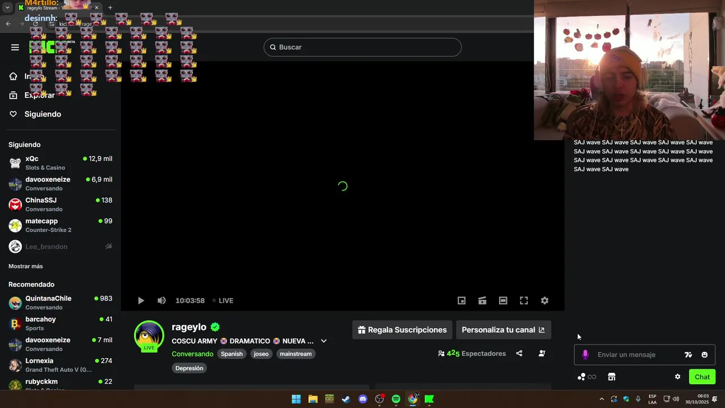This screenshot has width=725, height=408.
Task: Select the Depresión tag
Action: 189,368
